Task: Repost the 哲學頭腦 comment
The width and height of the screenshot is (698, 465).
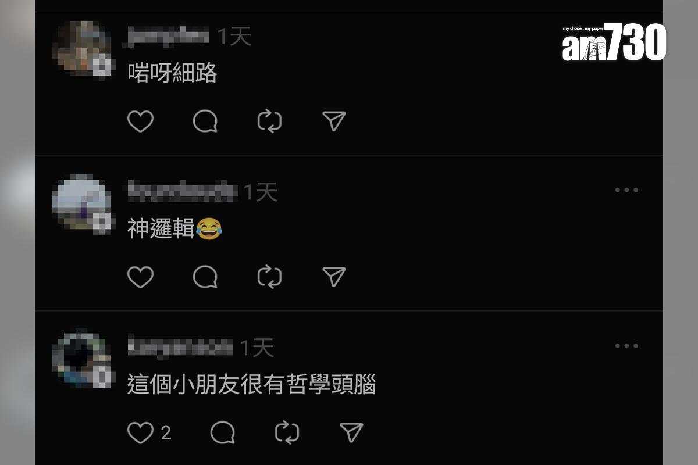Action: [287, 433]
